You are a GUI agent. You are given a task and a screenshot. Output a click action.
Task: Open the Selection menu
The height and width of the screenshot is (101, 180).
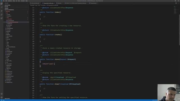click(10, 1)
